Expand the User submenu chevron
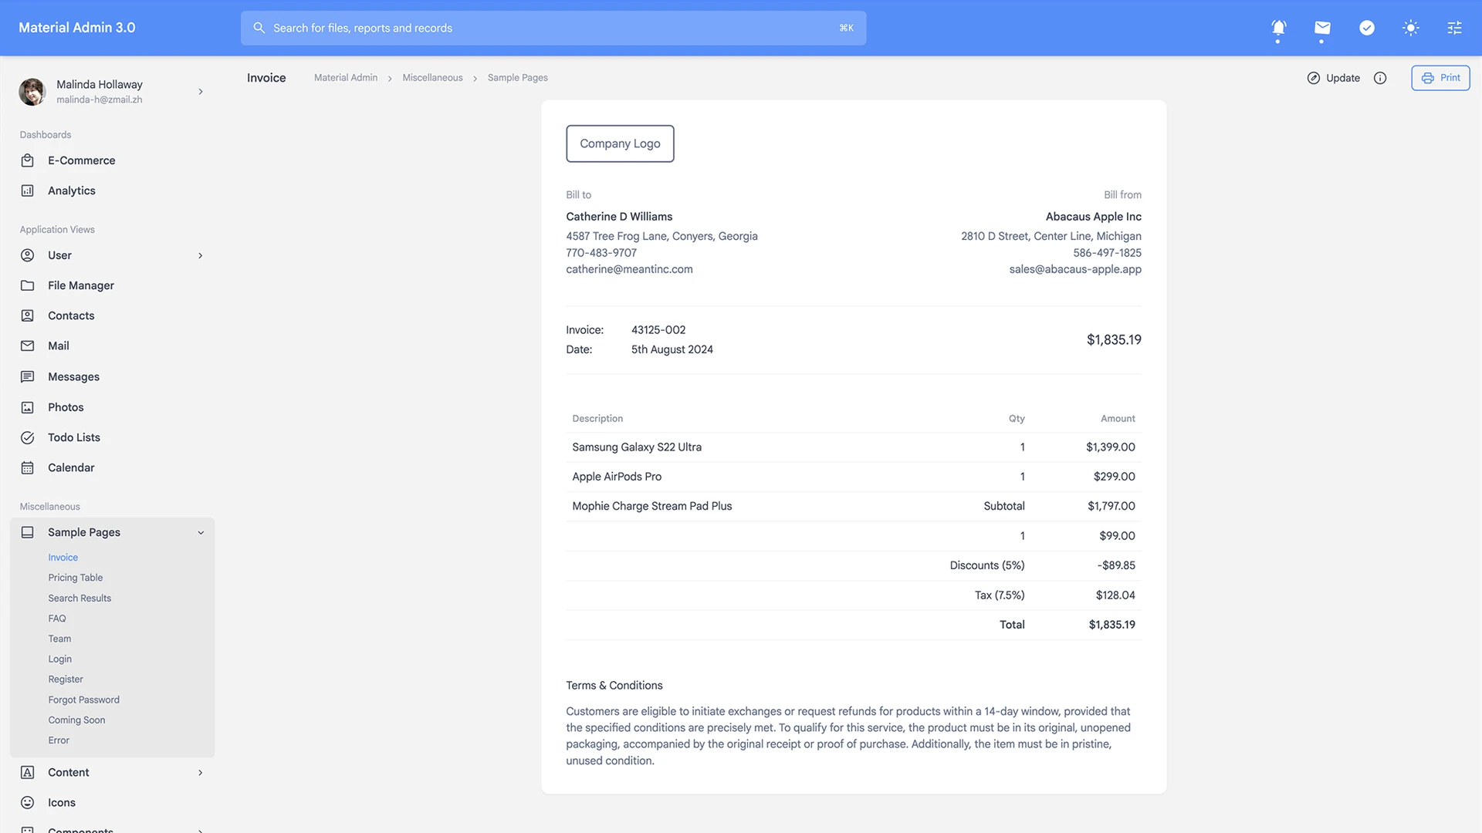1482x833 pixels. (x=201, y=255)
